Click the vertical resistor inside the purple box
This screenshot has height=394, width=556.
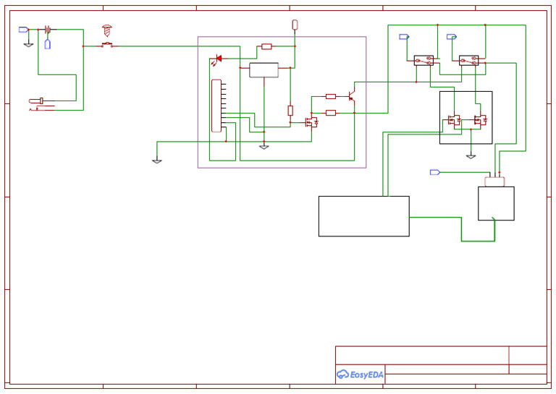(290, 111)
